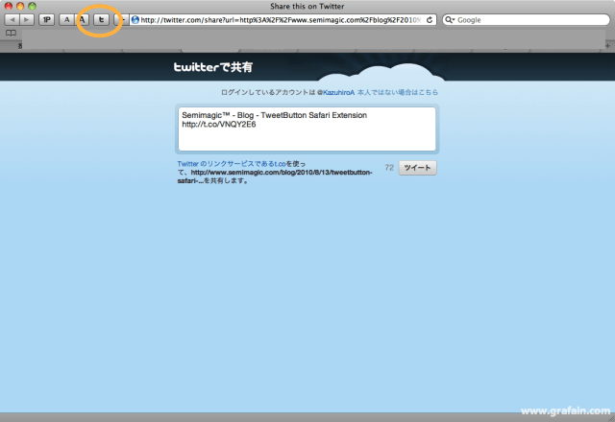This screenshot has width=615, height=422.
Task: Go forward with the Safari forward arrow
Action: pyautogui.click(x=27, y=19)
